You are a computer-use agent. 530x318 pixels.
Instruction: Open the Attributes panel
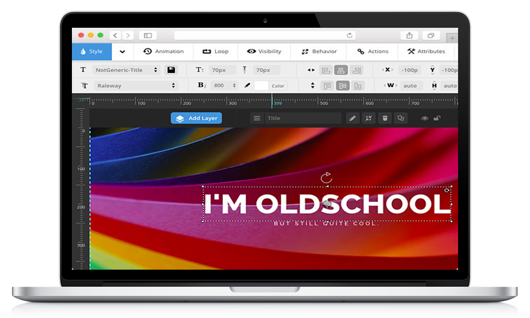coord(427,51)
